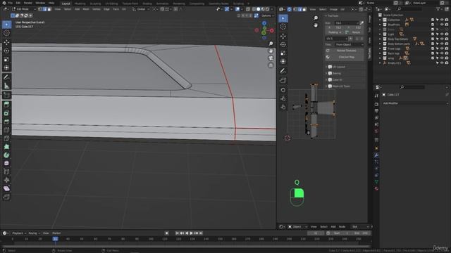Open the Playback menu in timeline
This screenshot has height=253, width=451.
point(19,233)
